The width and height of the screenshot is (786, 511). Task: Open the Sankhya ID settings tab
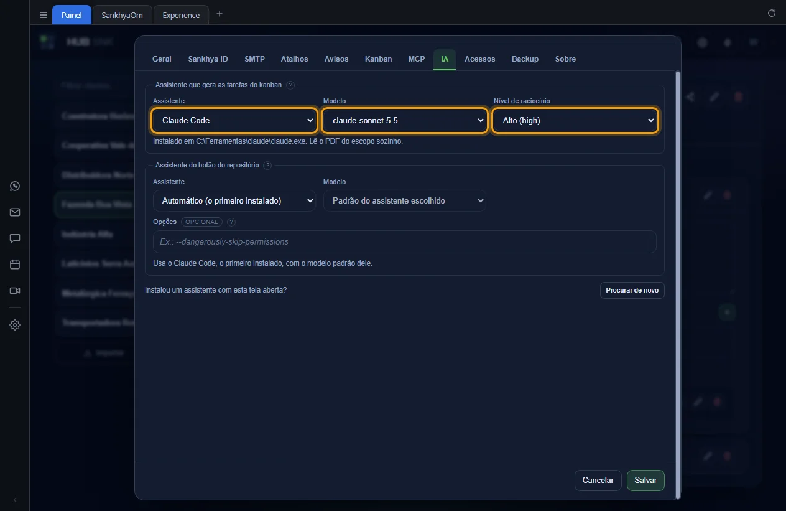(x=208, y=59)
